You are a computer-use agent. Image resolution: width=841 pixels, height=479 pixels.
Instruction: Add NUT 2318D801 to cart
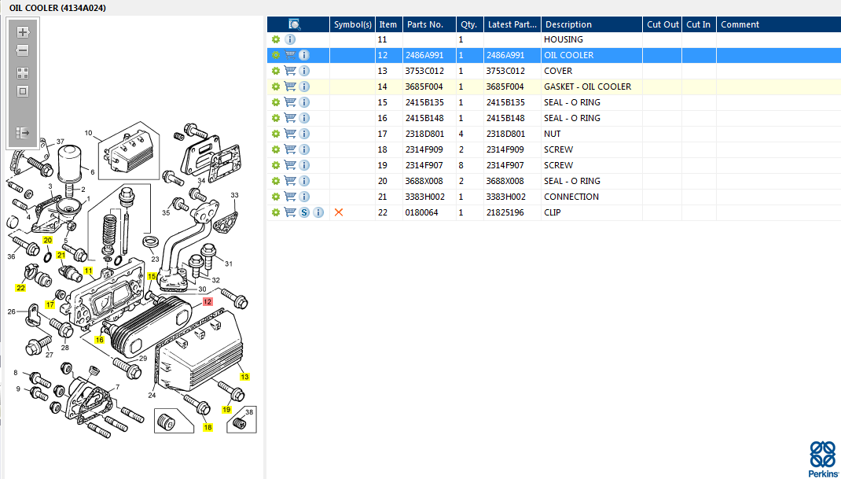[x=290, y=134]
